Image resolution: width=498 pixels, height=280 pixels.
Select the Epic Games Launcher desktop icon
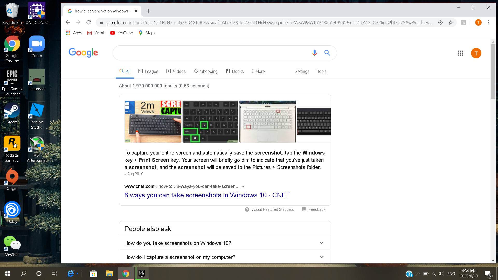point(12,82)
